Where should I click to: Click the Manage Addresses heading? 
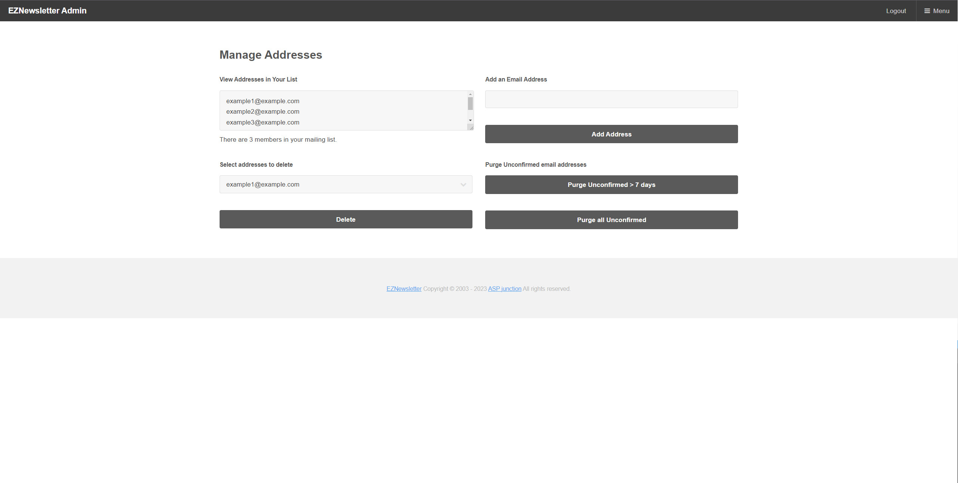coord(270,55)
